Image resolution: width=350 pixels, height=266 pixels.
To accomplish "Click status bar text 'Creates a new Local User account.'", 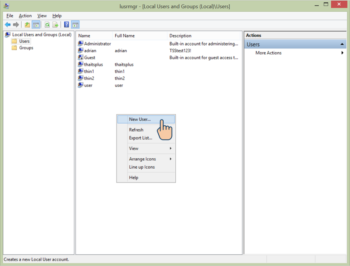I will [36, 259].
